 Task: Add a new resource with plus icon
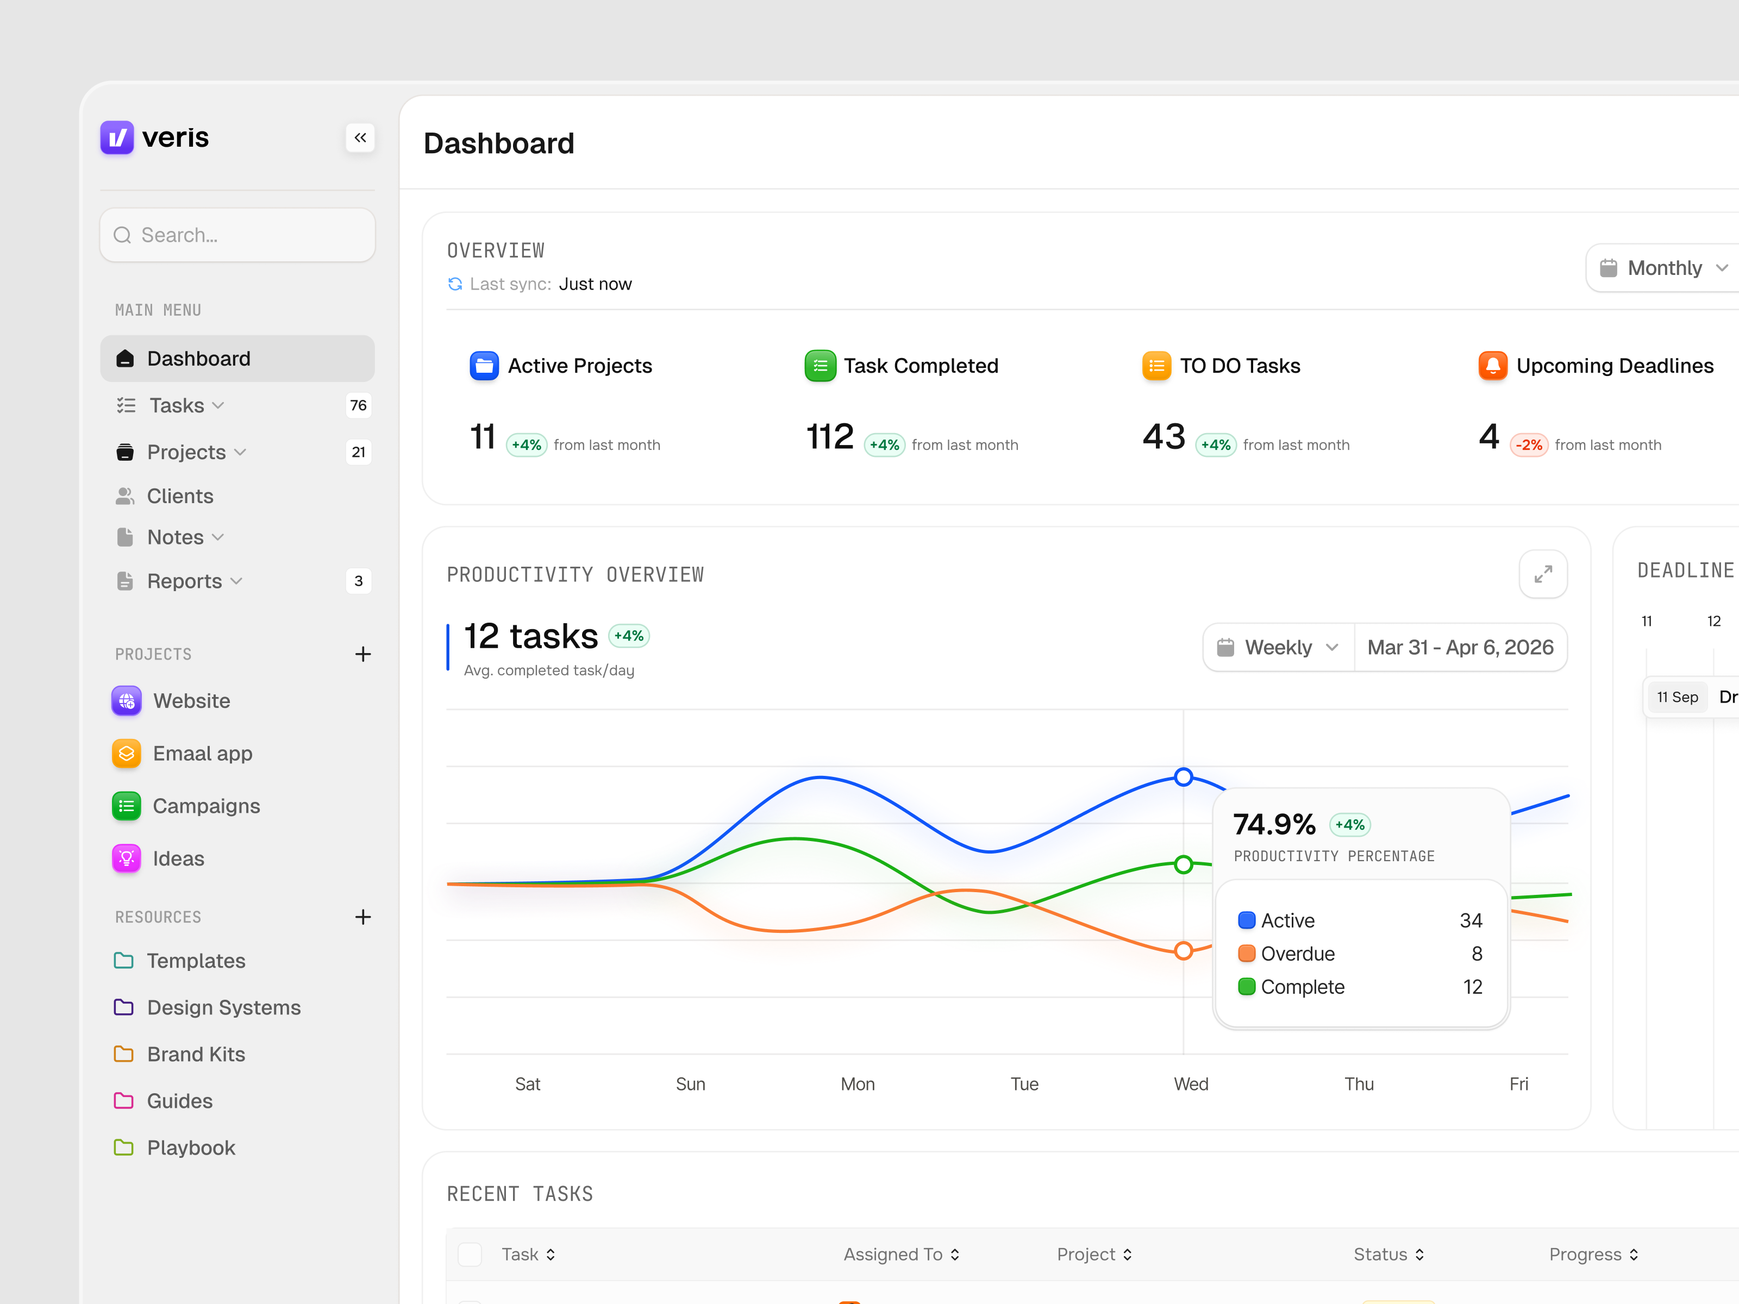pyautogui.click(x=362, y=917)
